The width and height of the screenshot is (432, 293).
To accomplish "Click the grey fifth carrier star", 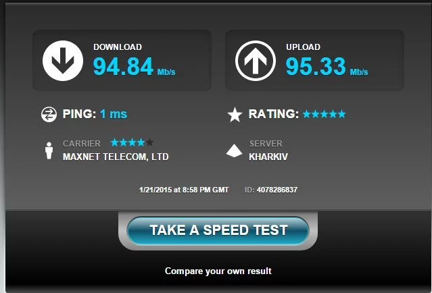I will point(149,142).
